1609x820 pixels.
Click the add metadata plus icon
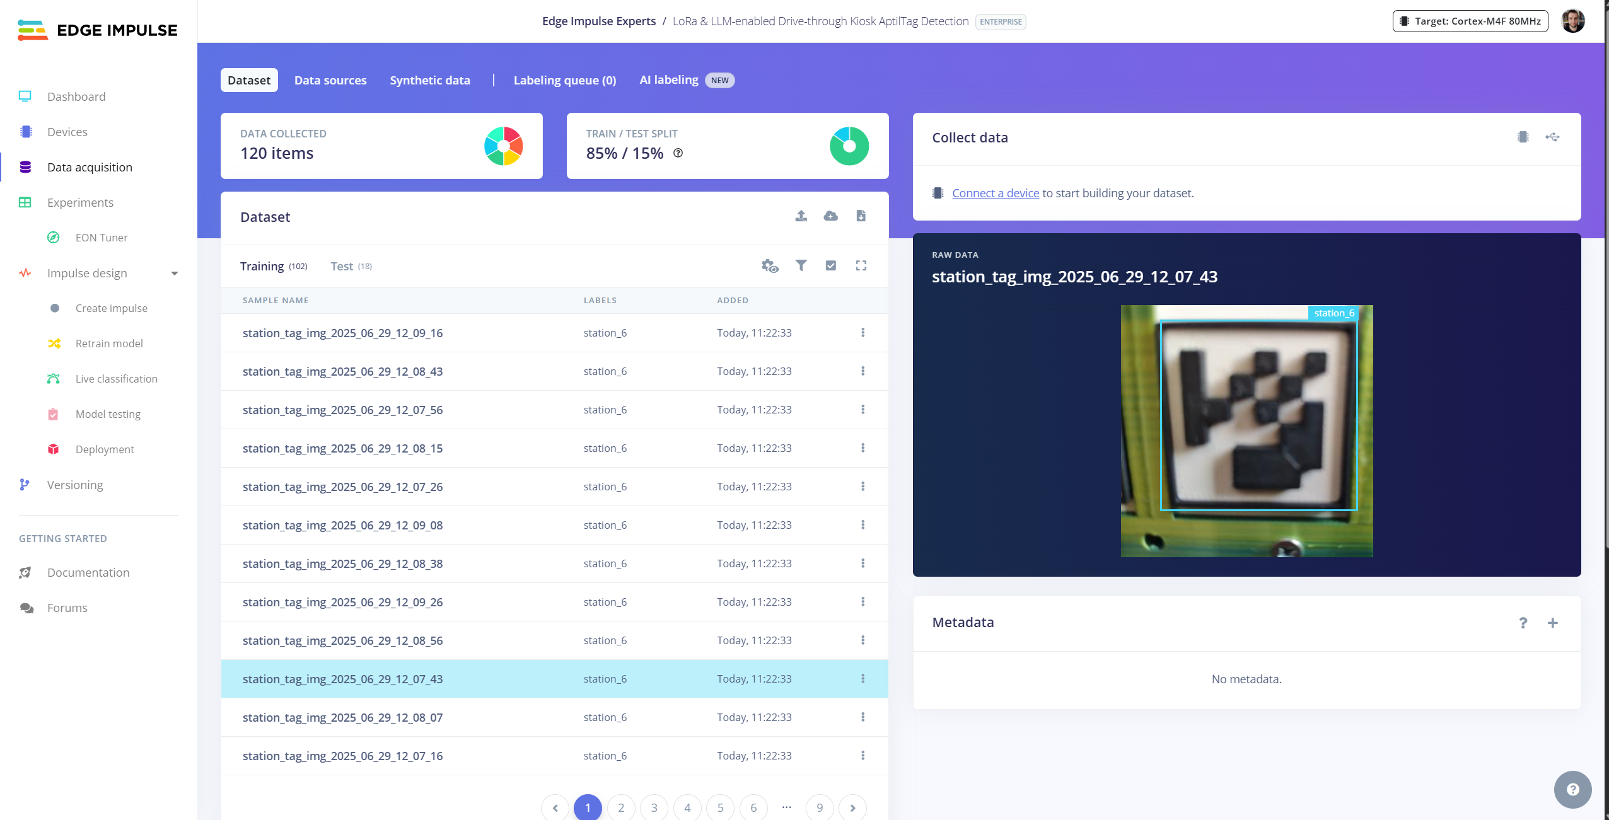tap(1552, 623)
